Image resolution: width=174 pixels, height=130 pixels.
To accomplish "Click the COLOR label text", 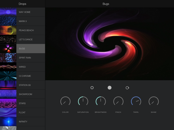I will (65, 112).
